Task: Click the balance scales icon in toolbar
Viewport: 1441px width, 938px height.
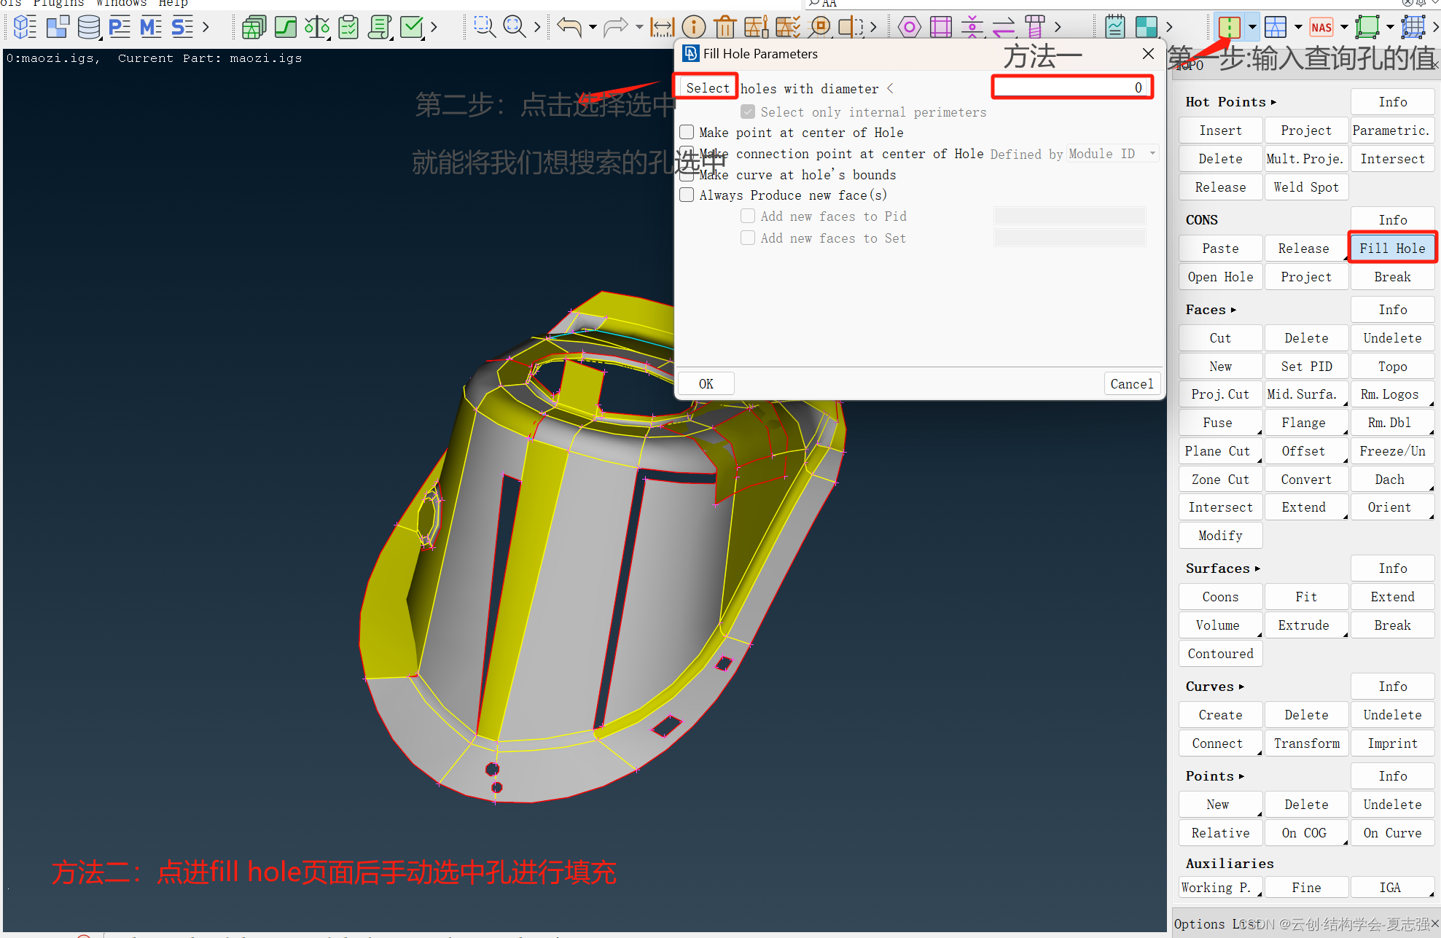Action: pyautogui.click(x=316, y=28)
